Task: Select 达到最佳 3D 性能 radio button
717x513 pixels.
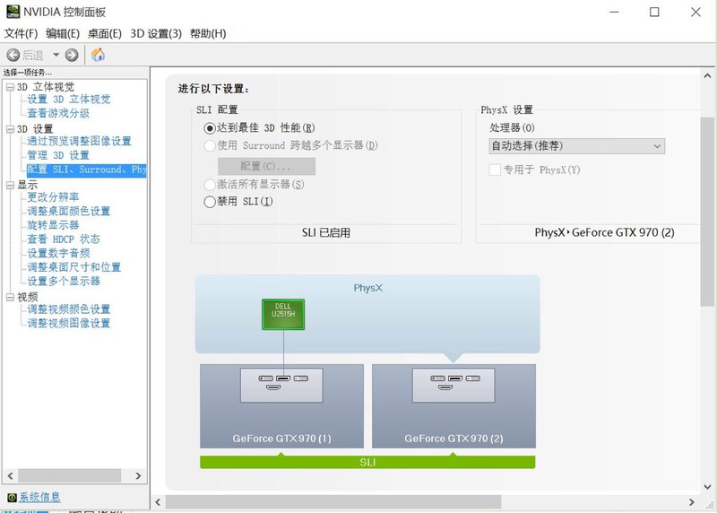Action: pos(210,128)
